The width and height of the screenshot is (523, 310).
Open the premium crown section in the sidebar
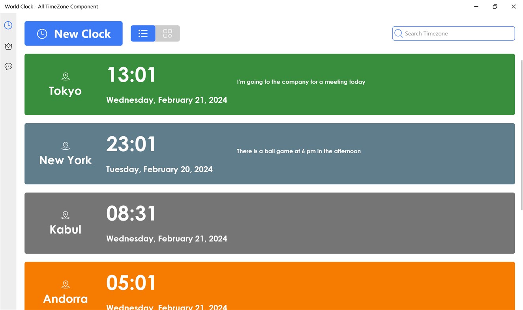click(x=8, y=46)
